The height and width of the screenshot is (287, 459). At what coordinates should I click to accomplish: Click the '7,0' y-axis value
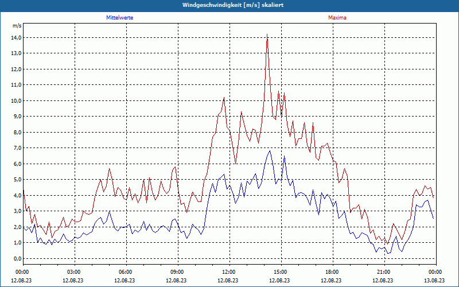[17, 148]
